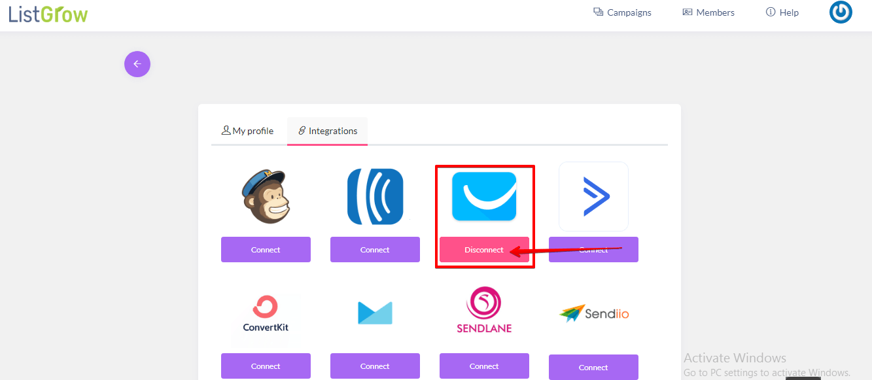Connect the ActiveCampaign integration

tap(593, 250)
